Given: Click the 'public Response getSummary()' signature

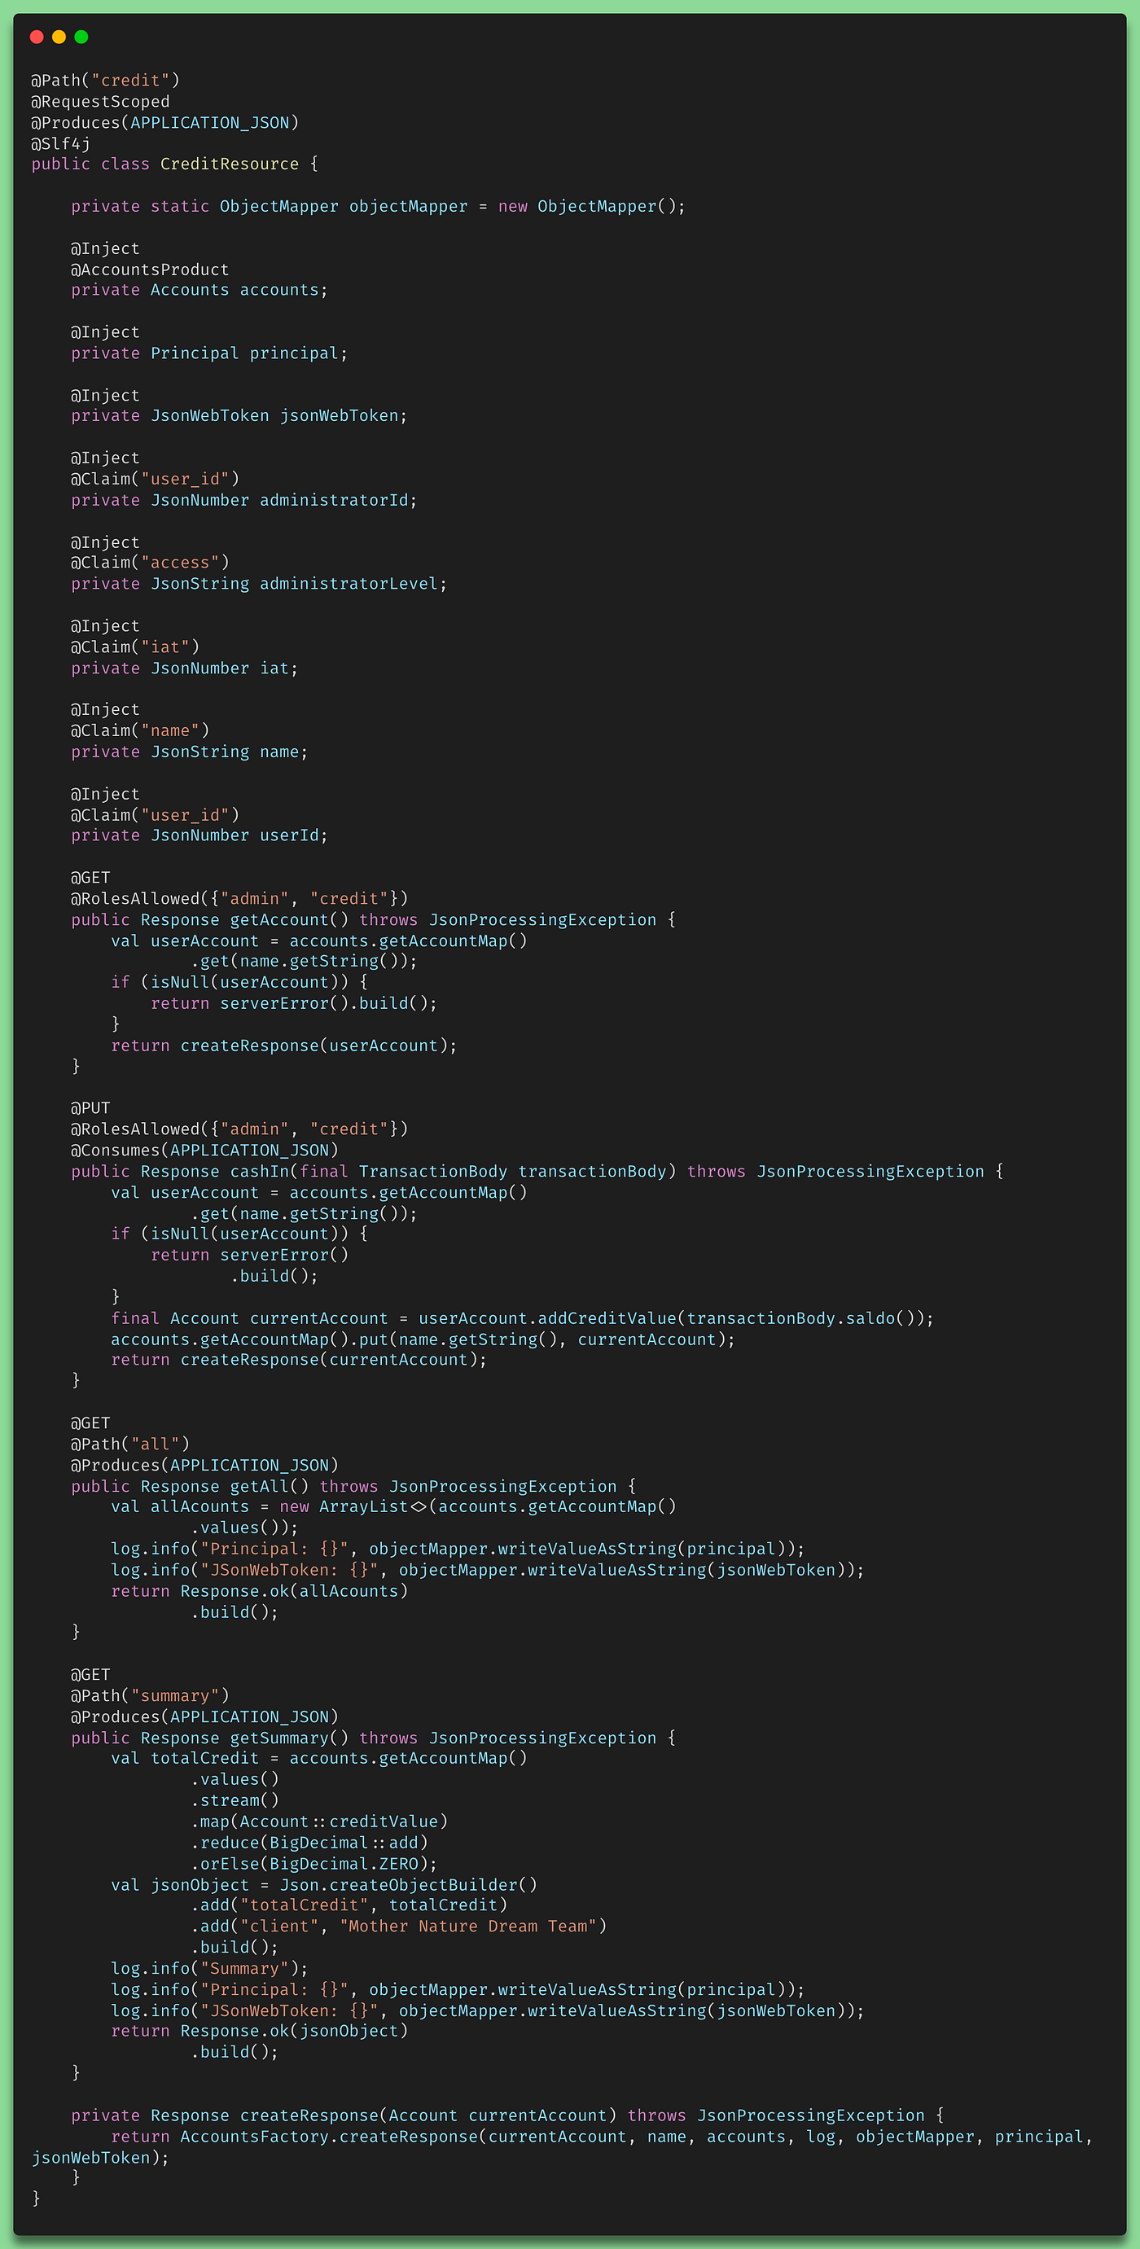Looking at the screenshot, I should [374, 1738].
